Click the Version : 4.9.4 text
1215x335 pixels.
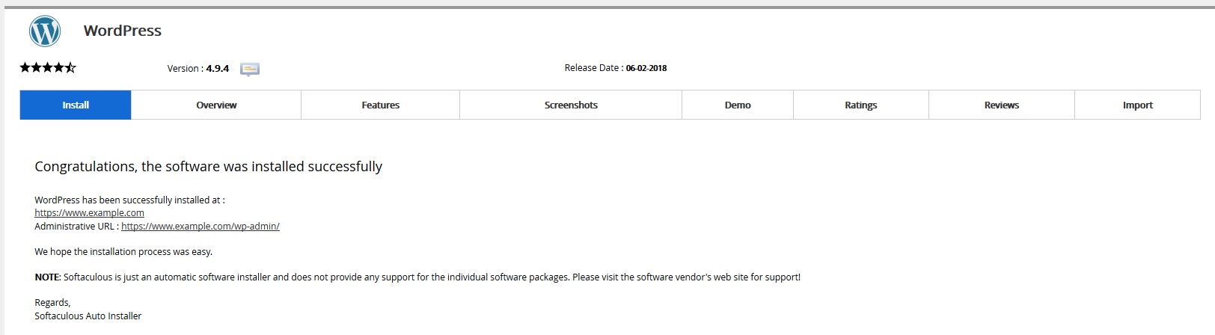point(198,68)
